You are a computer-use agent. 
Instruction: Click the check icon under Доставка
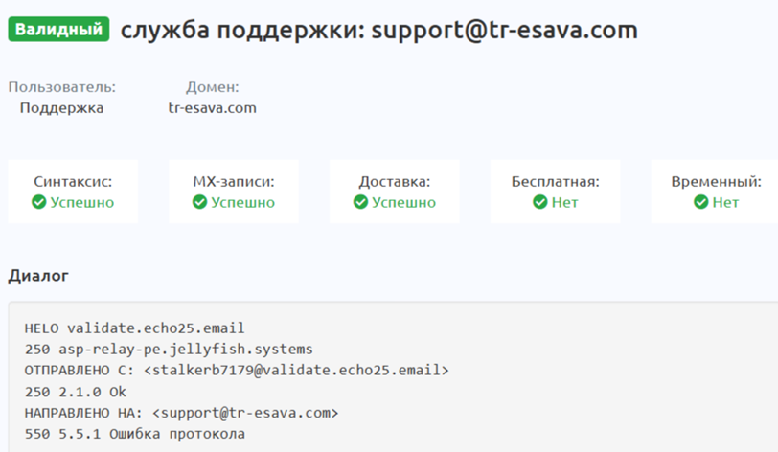click(x=360, y=203)
